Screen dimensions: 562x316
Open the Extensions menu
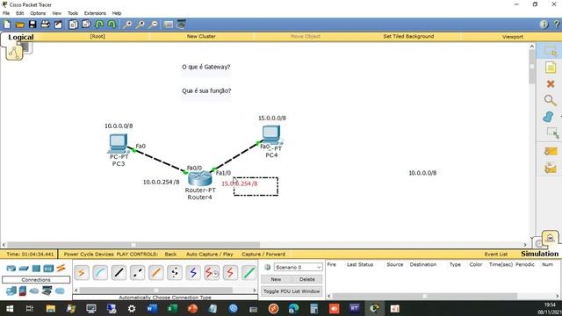(x=95, y=13)
